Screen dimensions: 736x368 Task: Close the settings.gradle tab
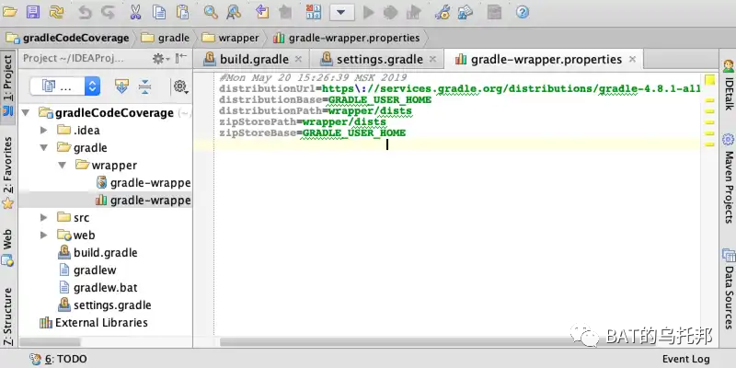point(432,60)
